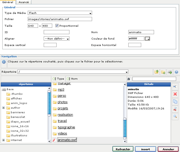Cut the file using scissors icon
Viewport: 180px width, 152px height.
tap(175, 109)
